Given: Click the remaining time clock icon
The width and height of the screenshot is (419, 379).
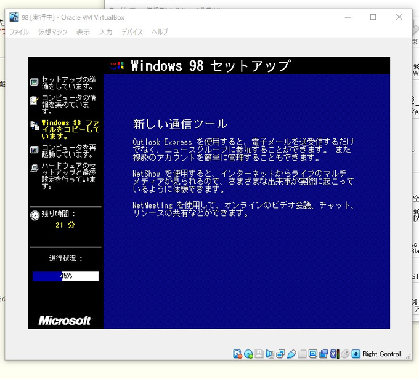Looking at the screenshot, I should pyautogui.click(x=35, y=215).
